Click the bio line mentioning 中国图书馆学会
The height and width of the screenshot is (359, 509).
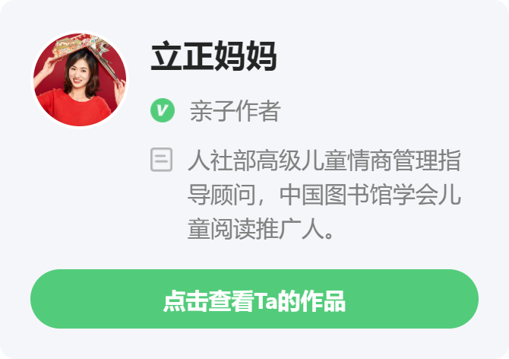pos(324,195)
